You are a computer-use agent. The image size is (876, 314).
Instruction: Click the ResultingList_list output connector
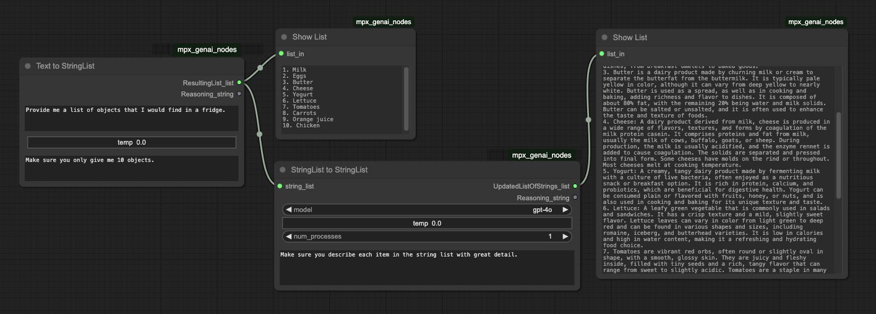[239, 82]
